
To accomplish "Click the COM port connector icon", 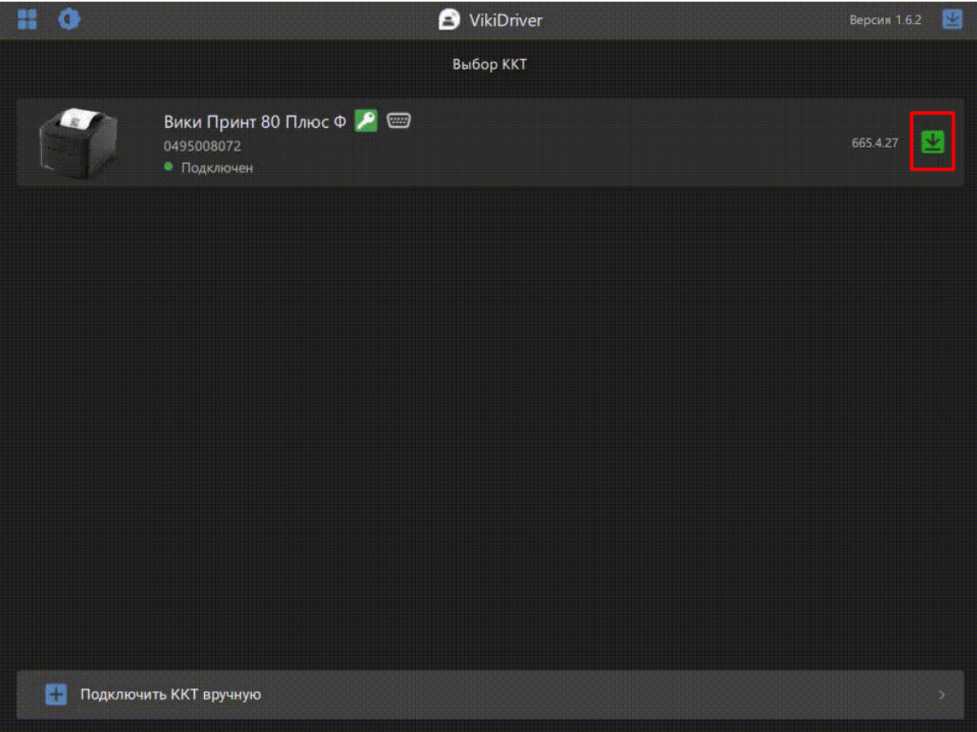I will (398, 122).
